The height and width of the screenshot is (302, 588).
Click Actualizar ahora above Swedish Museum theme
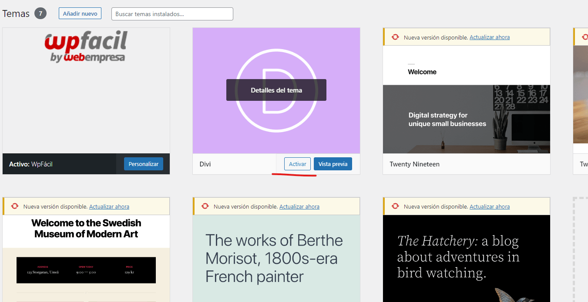pyautogui.click(x=109, y=206)
